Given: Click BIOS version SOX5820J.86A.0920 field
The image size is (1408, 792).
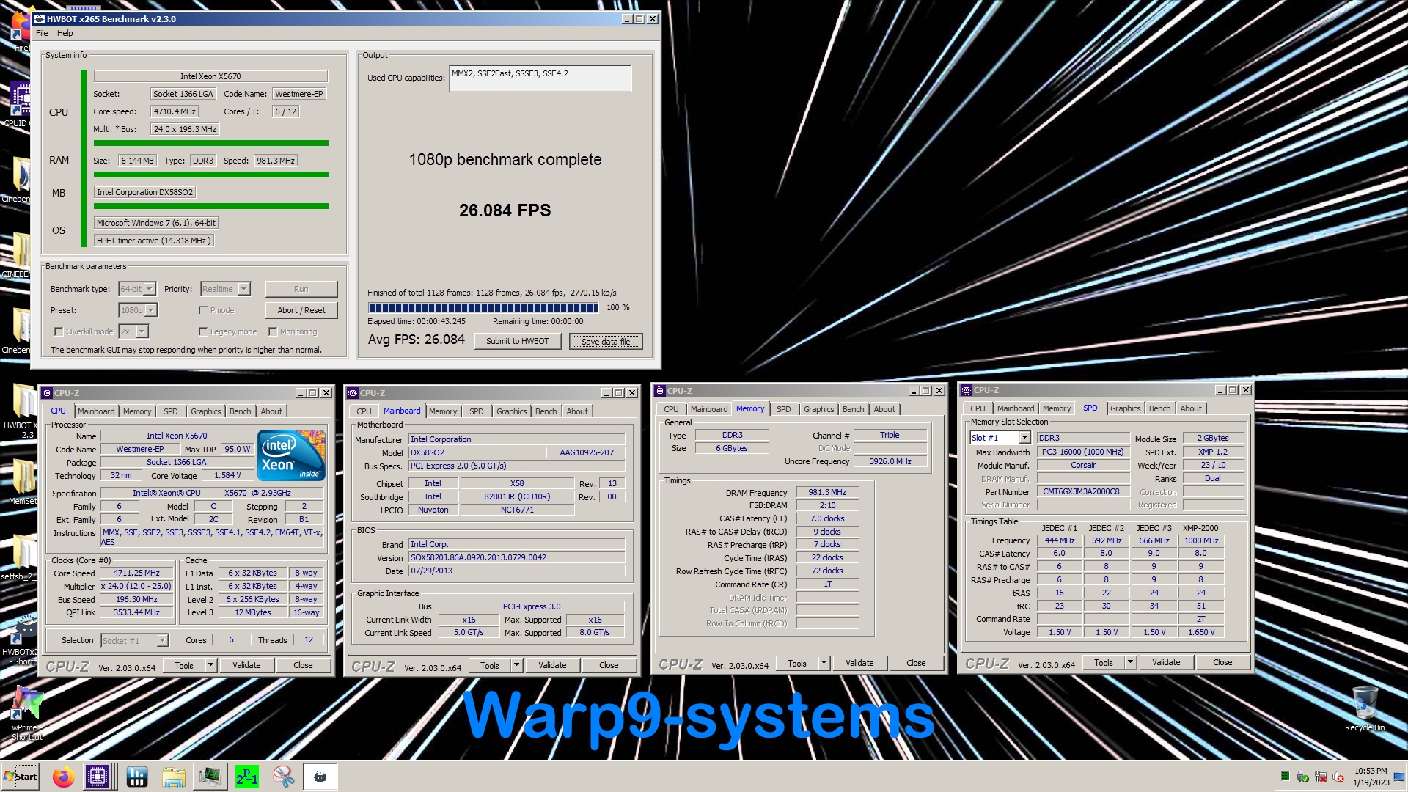Looking at the screenshot, I should click(516, 557).
